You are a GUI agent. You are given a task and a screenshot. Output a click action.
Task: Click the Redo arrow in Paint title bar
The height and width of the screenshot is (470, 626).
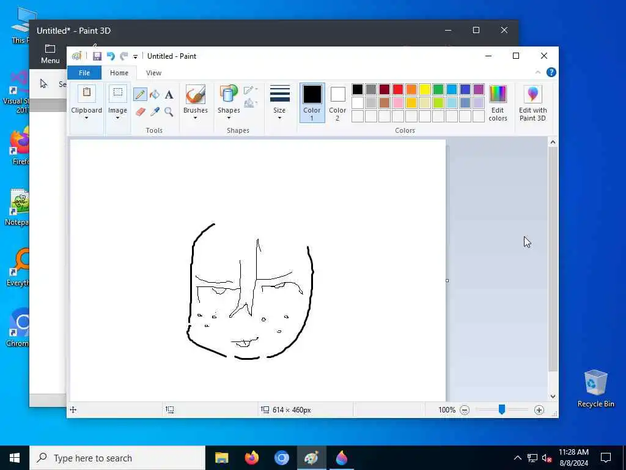click(123, 56)
